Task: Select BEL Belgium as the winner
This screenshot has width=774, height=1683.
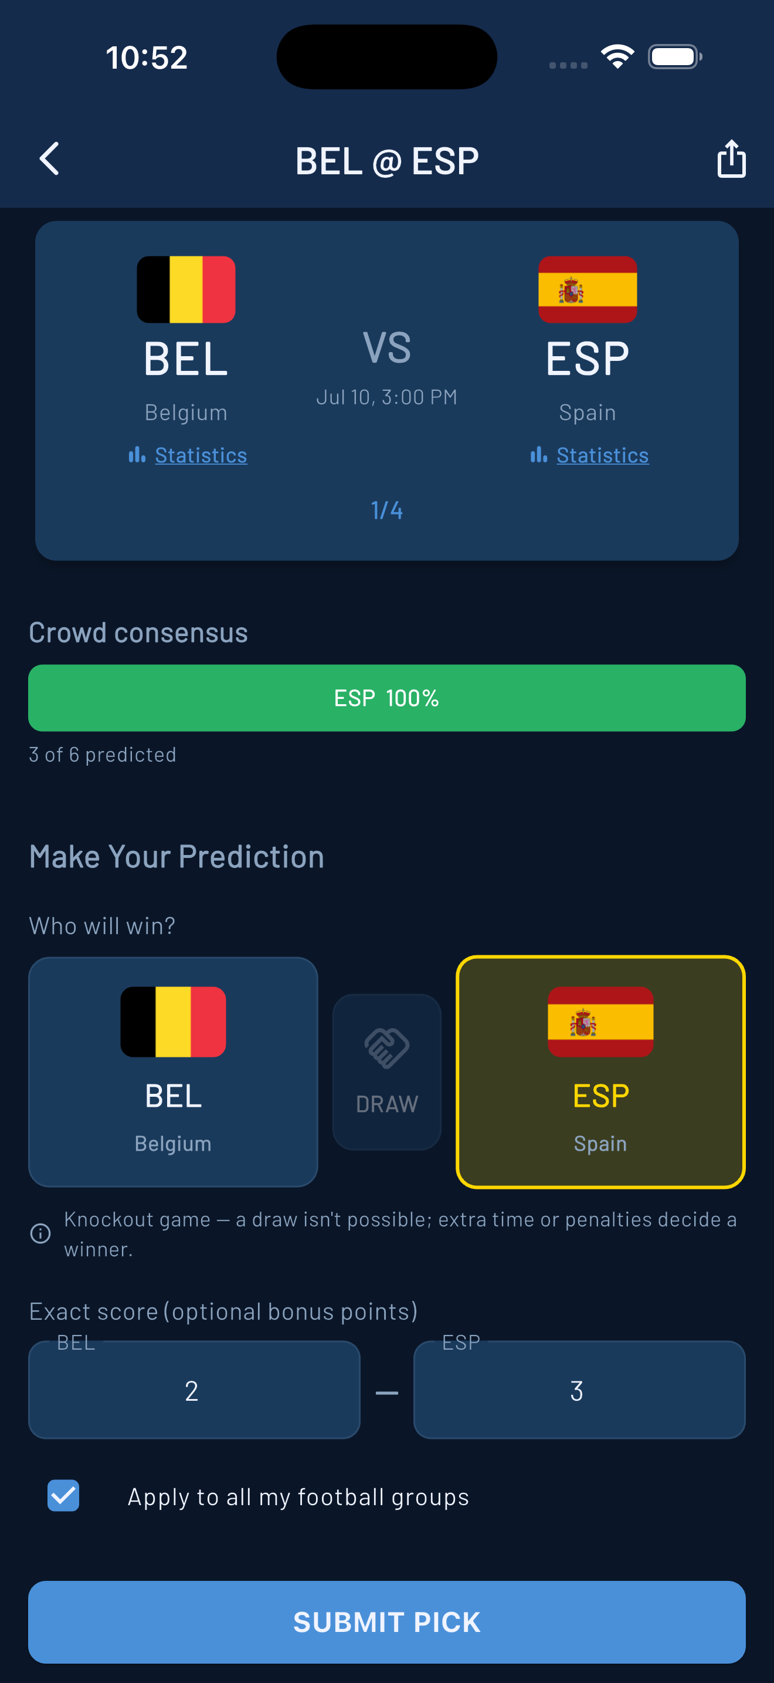Action: (x=173, y=1072)
